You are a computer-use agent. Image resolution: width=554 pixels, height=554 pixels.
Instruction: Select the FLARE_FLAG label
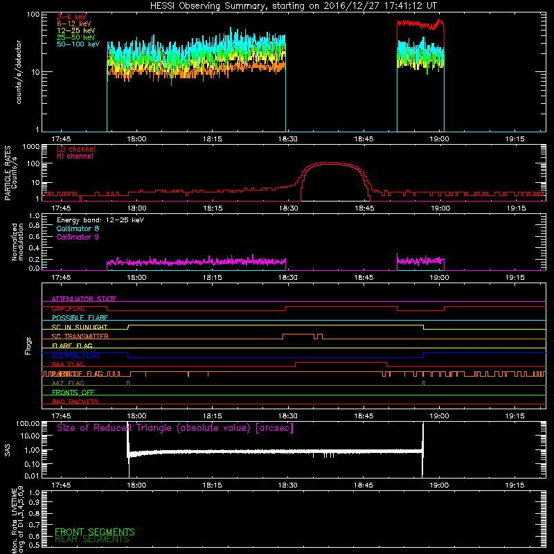coord(72,346)
